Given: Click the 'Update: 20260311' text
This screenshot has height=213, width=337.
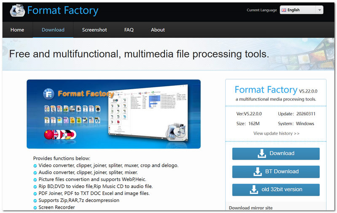Looking at the screenshot, I should coord(297,114).
